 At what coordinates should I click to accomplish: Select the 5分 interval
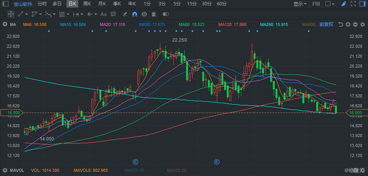(x=177, y=4)
